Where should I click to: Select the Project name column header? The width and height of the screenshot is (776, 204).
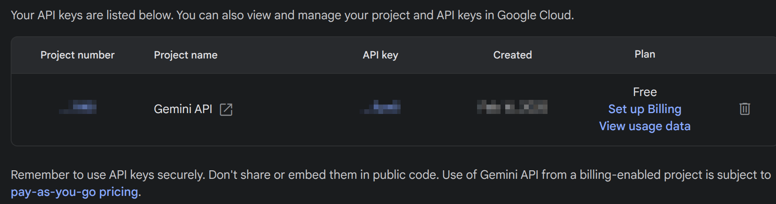point(185,55)
